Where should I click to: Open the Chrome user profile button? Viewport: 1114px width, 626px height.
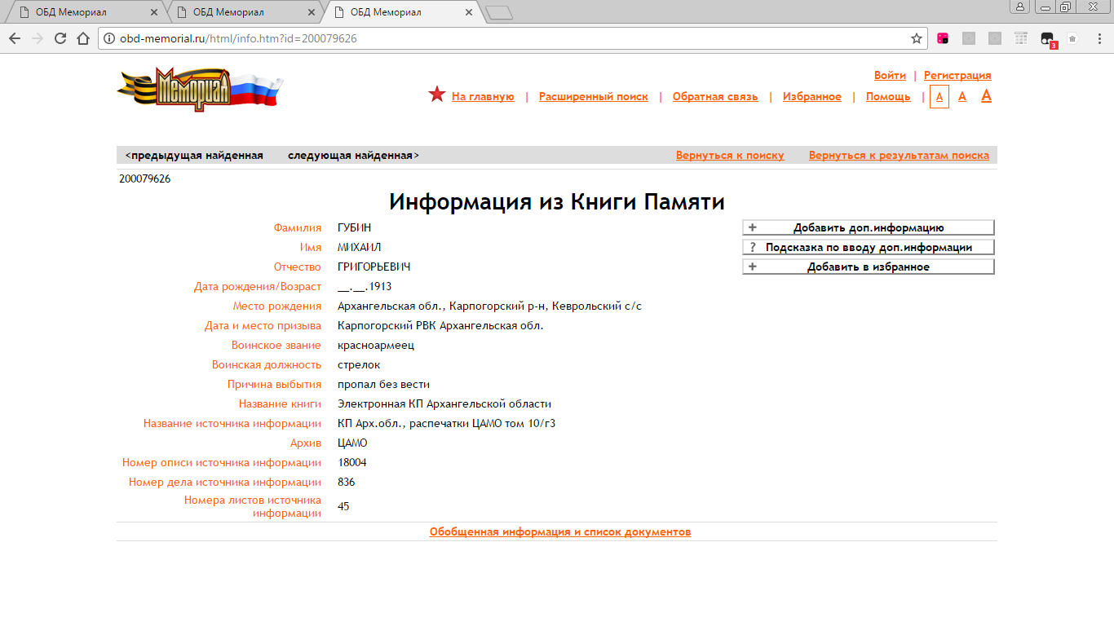coord(1020,7)
